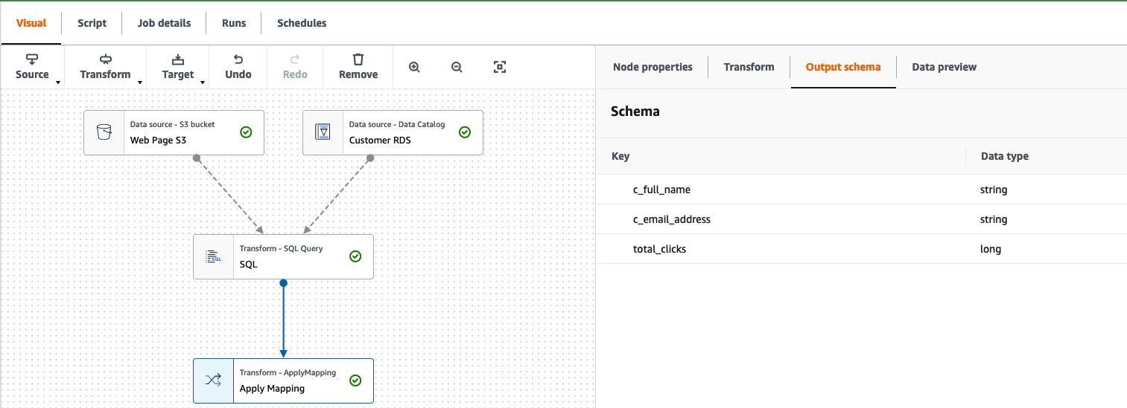The height and width of the screenshot is (408, 1127).
Task: Expand the Transform dropdown in toolbar
Action: tap(106, 67)
